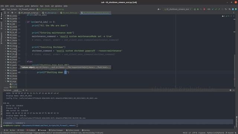Image resolution: width=238 pixels, height=134 pixels.
Task: Open the Git tool window button
Action: pos(6,130)
